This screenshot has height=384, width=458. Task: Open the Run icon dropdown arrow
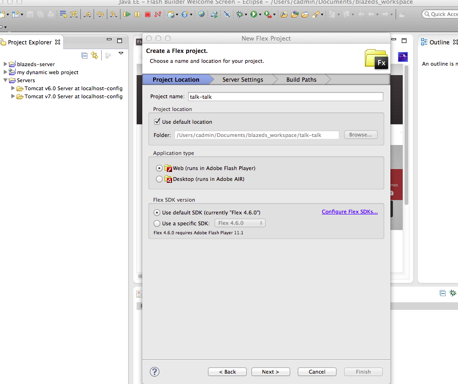point(260,14)
